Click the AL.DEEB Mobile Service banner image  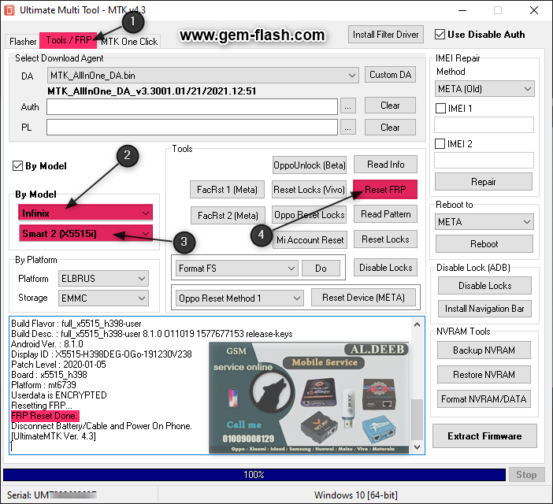point(309,398)
